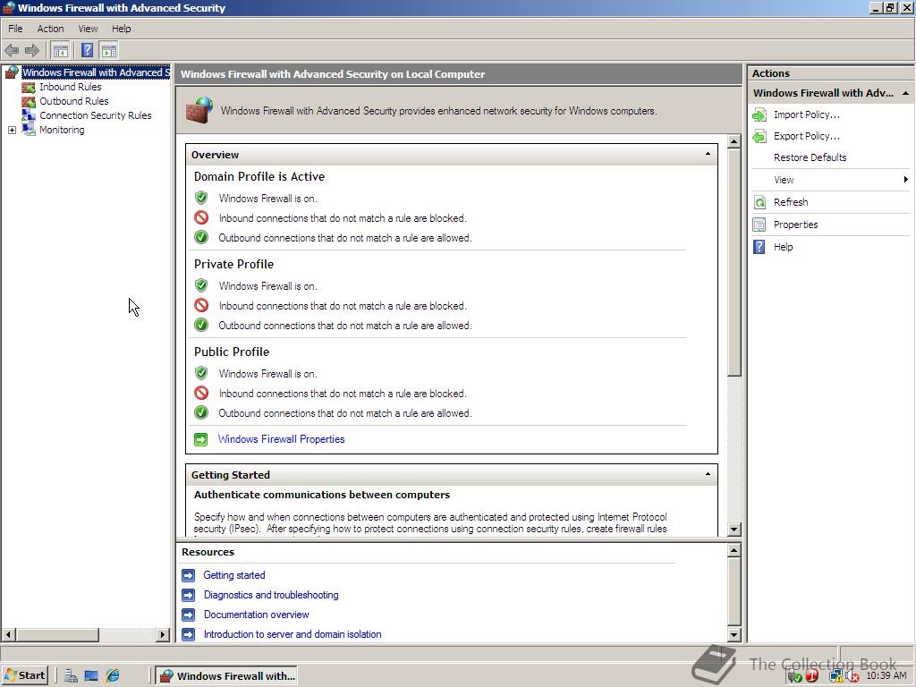
Task: Select the Monitoring tree node
Action: 62,130
